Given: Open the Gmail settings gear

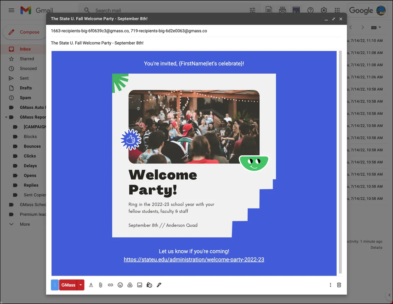Looking at the screenshot, I should (x=324, y=10).
